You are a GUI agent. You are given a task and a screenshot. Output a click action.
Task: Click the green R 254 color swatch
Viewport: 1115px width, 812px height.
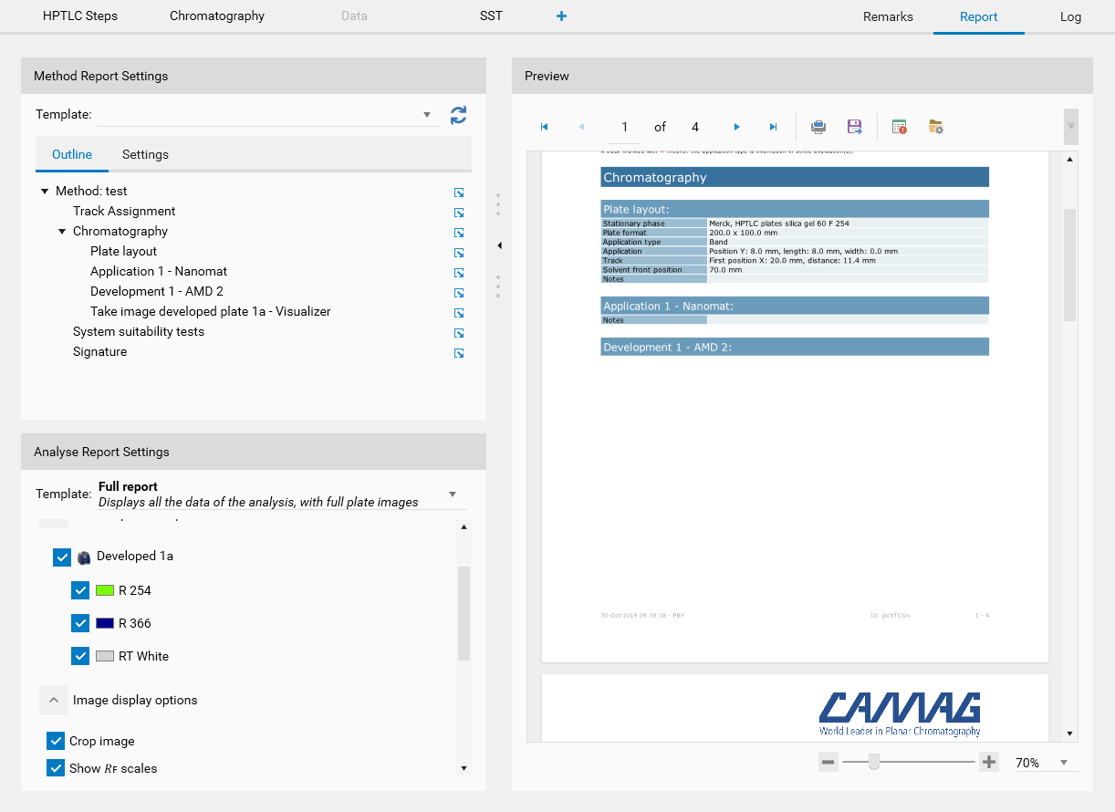pyautogui.click(x=104, y=590)
